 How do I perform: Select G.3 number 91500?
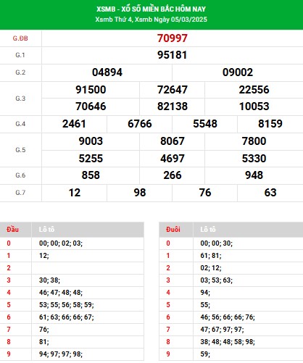91,90
